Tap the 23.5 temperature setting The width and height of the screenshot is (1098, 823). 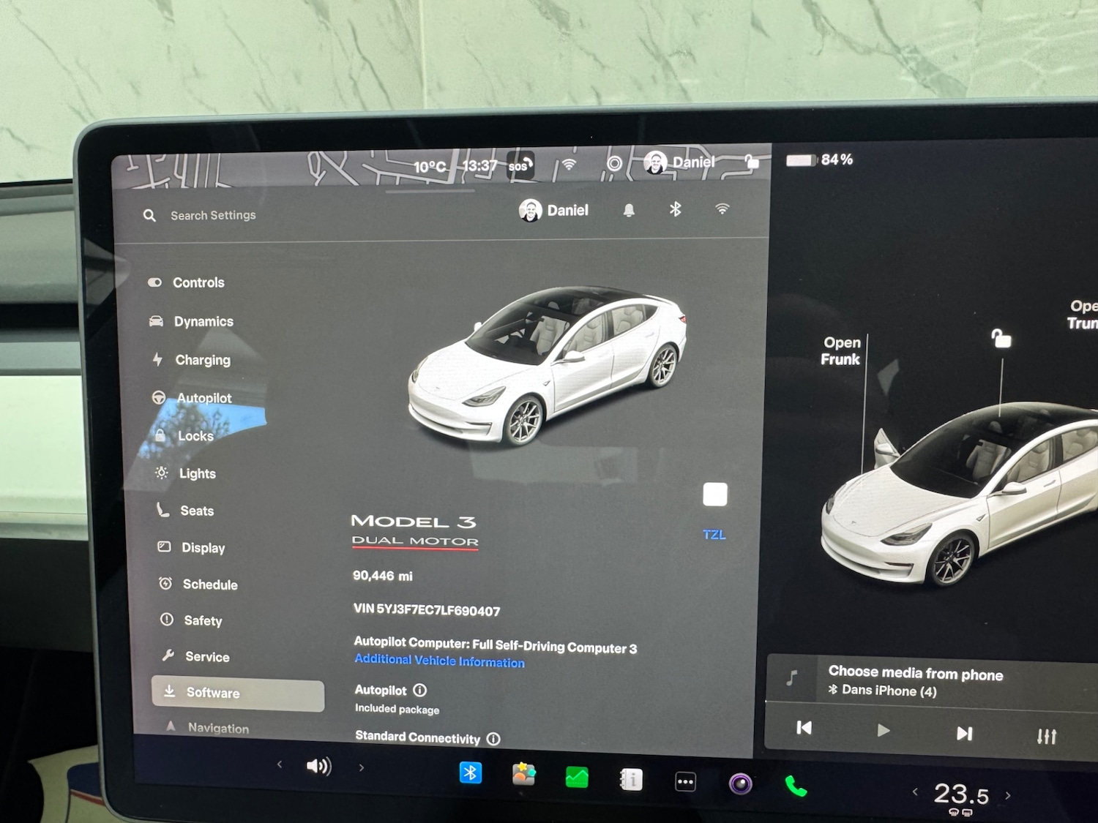[961, 794]
